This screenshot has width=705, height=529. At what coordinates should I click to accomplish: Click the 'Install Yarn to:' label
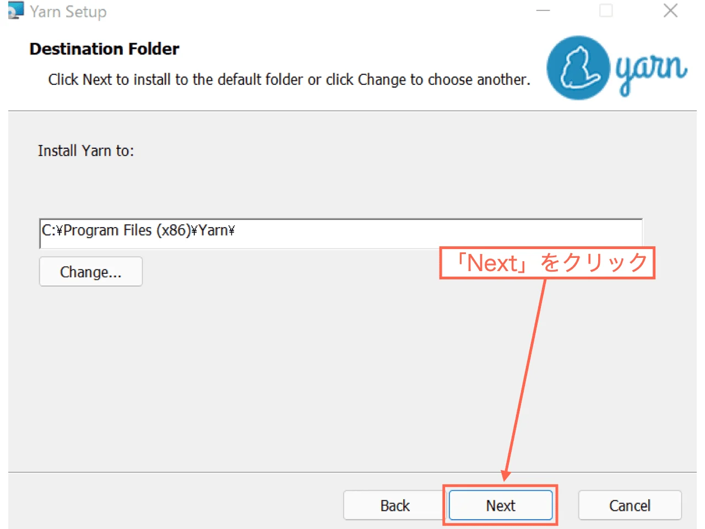coord(86,150)
